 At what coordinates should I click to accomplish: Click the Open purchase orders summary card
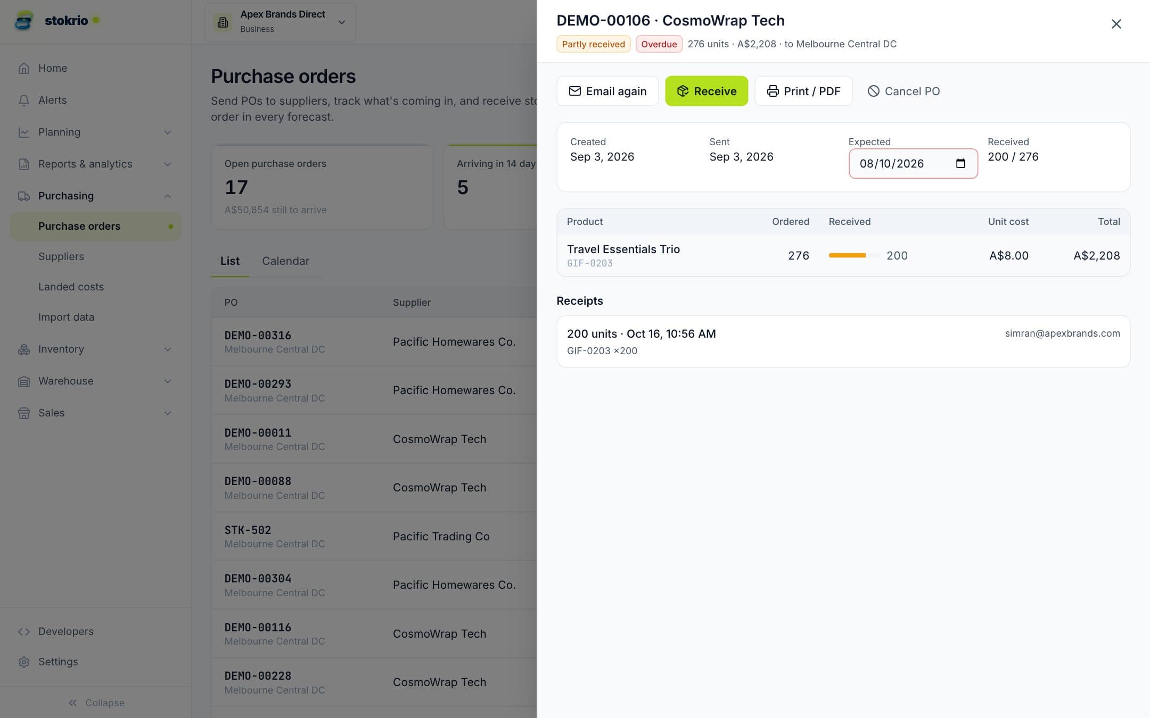[x=322, y=187]
